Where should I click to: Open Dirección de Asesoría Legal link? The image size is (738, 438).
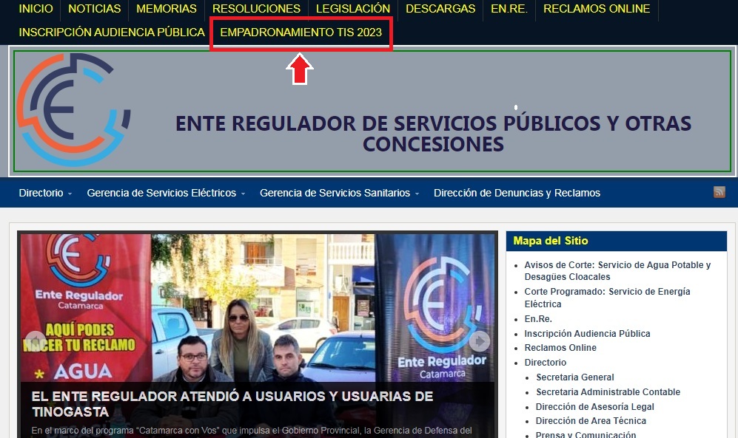[x=594, y=407]
